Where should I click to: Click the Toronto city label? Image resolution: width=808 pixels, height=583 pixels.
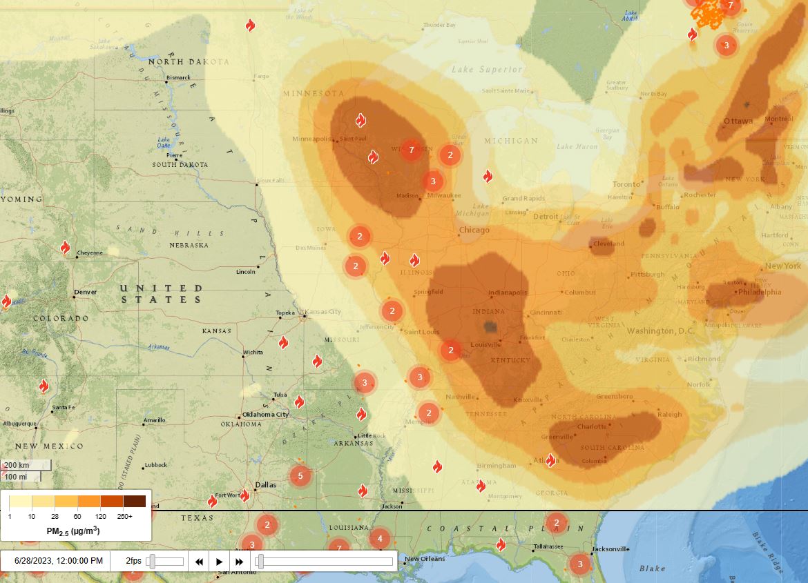626,184
